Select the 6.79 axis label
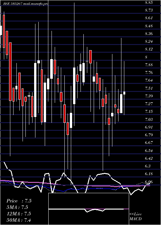Viewport: 161px width, 225px height. click(149, 135)
